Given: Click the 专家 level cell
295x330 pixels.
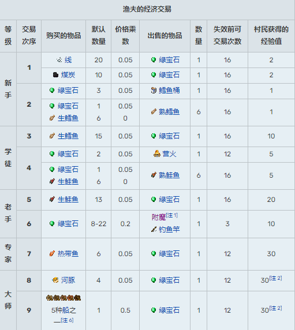Looking at the screenshot, I should pos(8,254).
